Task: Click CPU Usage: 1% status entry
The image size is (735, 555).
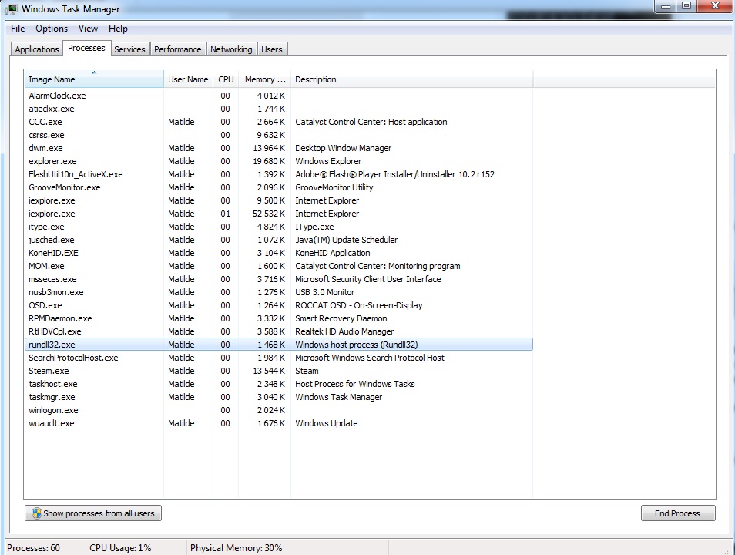Action: [120, 548]
